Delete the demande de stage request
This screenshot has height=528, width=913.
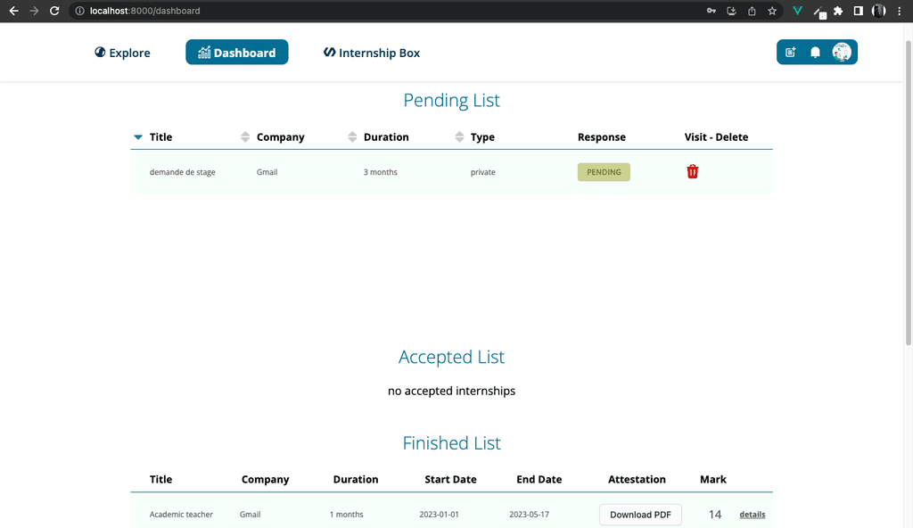point(692,171)
